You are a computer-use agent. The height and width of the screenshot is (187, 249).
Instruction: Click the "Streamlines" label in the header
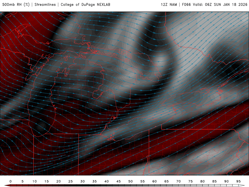pos(45,4)
